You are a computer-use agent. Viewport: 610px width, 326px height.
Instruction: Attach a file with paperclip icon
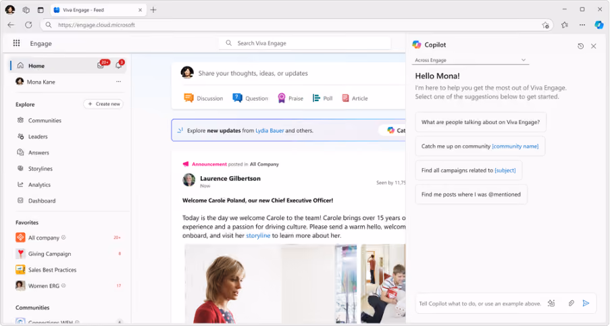(571, 303)
